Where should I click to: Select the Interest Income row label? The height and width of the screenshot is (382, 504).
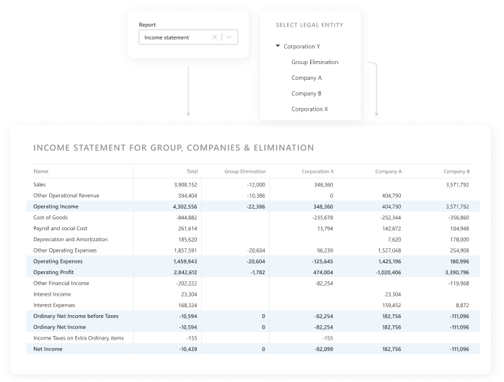(x=52, y=294)
